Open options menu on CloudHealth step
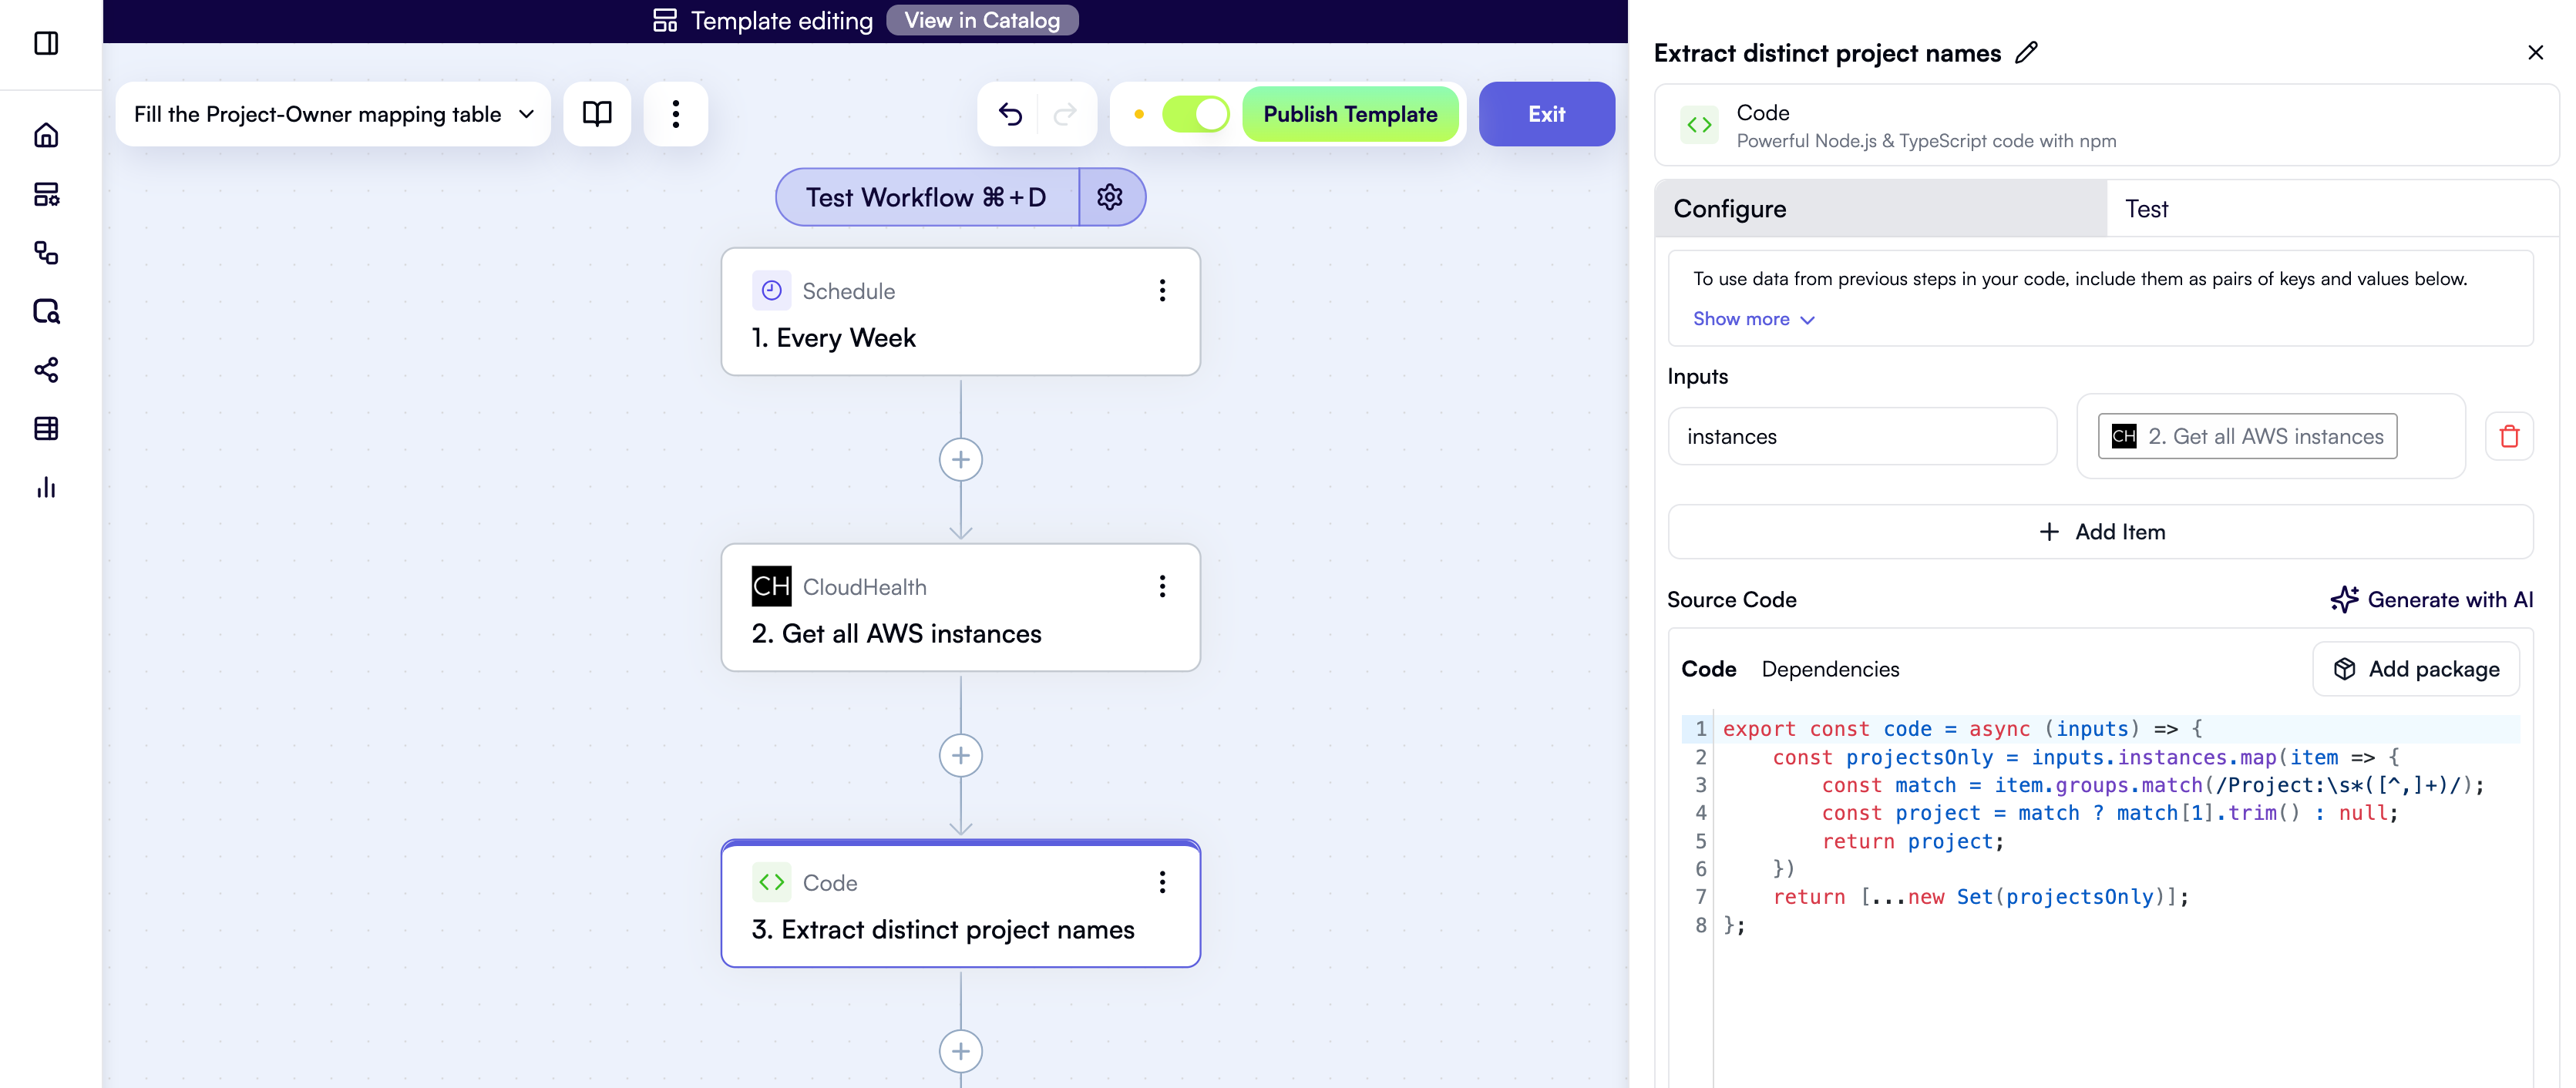2576x1088 pixels. pos(1162,586)
